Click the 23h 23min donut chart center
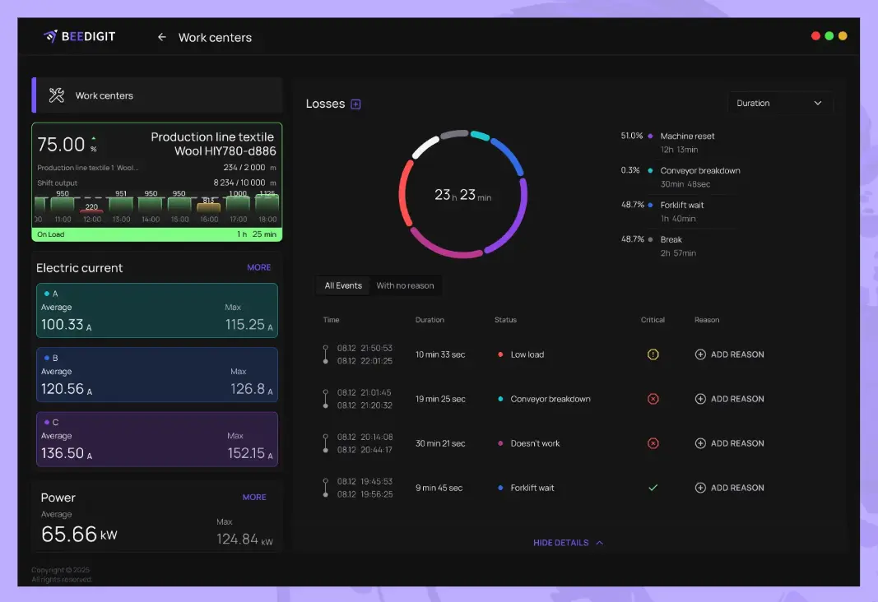878x602 pixels. (462, 195)
